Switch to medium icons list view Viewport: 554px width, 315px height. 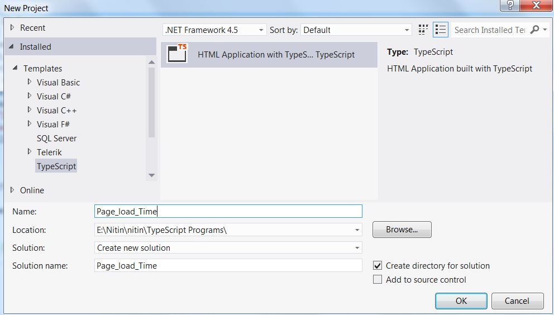pyautogui.click(x=440, y=30)
